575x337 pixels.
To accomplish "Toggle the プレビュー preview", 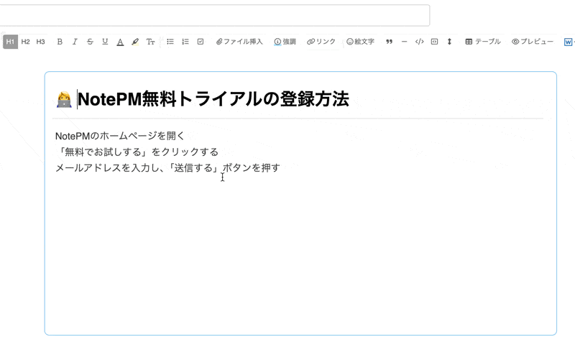I will pyautogui.click(x=533, y=42).
